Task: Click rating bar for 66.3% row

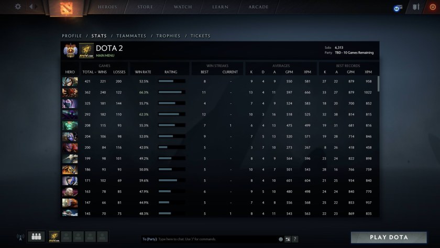Action: [x=172, y=92]
